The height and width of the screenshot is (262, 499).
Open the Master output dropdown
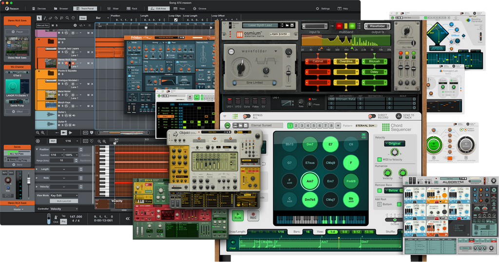click(18, 209)
